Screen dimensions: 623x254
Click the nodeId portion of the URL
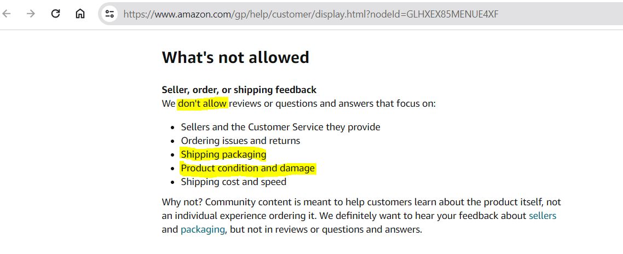coord(435,14)
